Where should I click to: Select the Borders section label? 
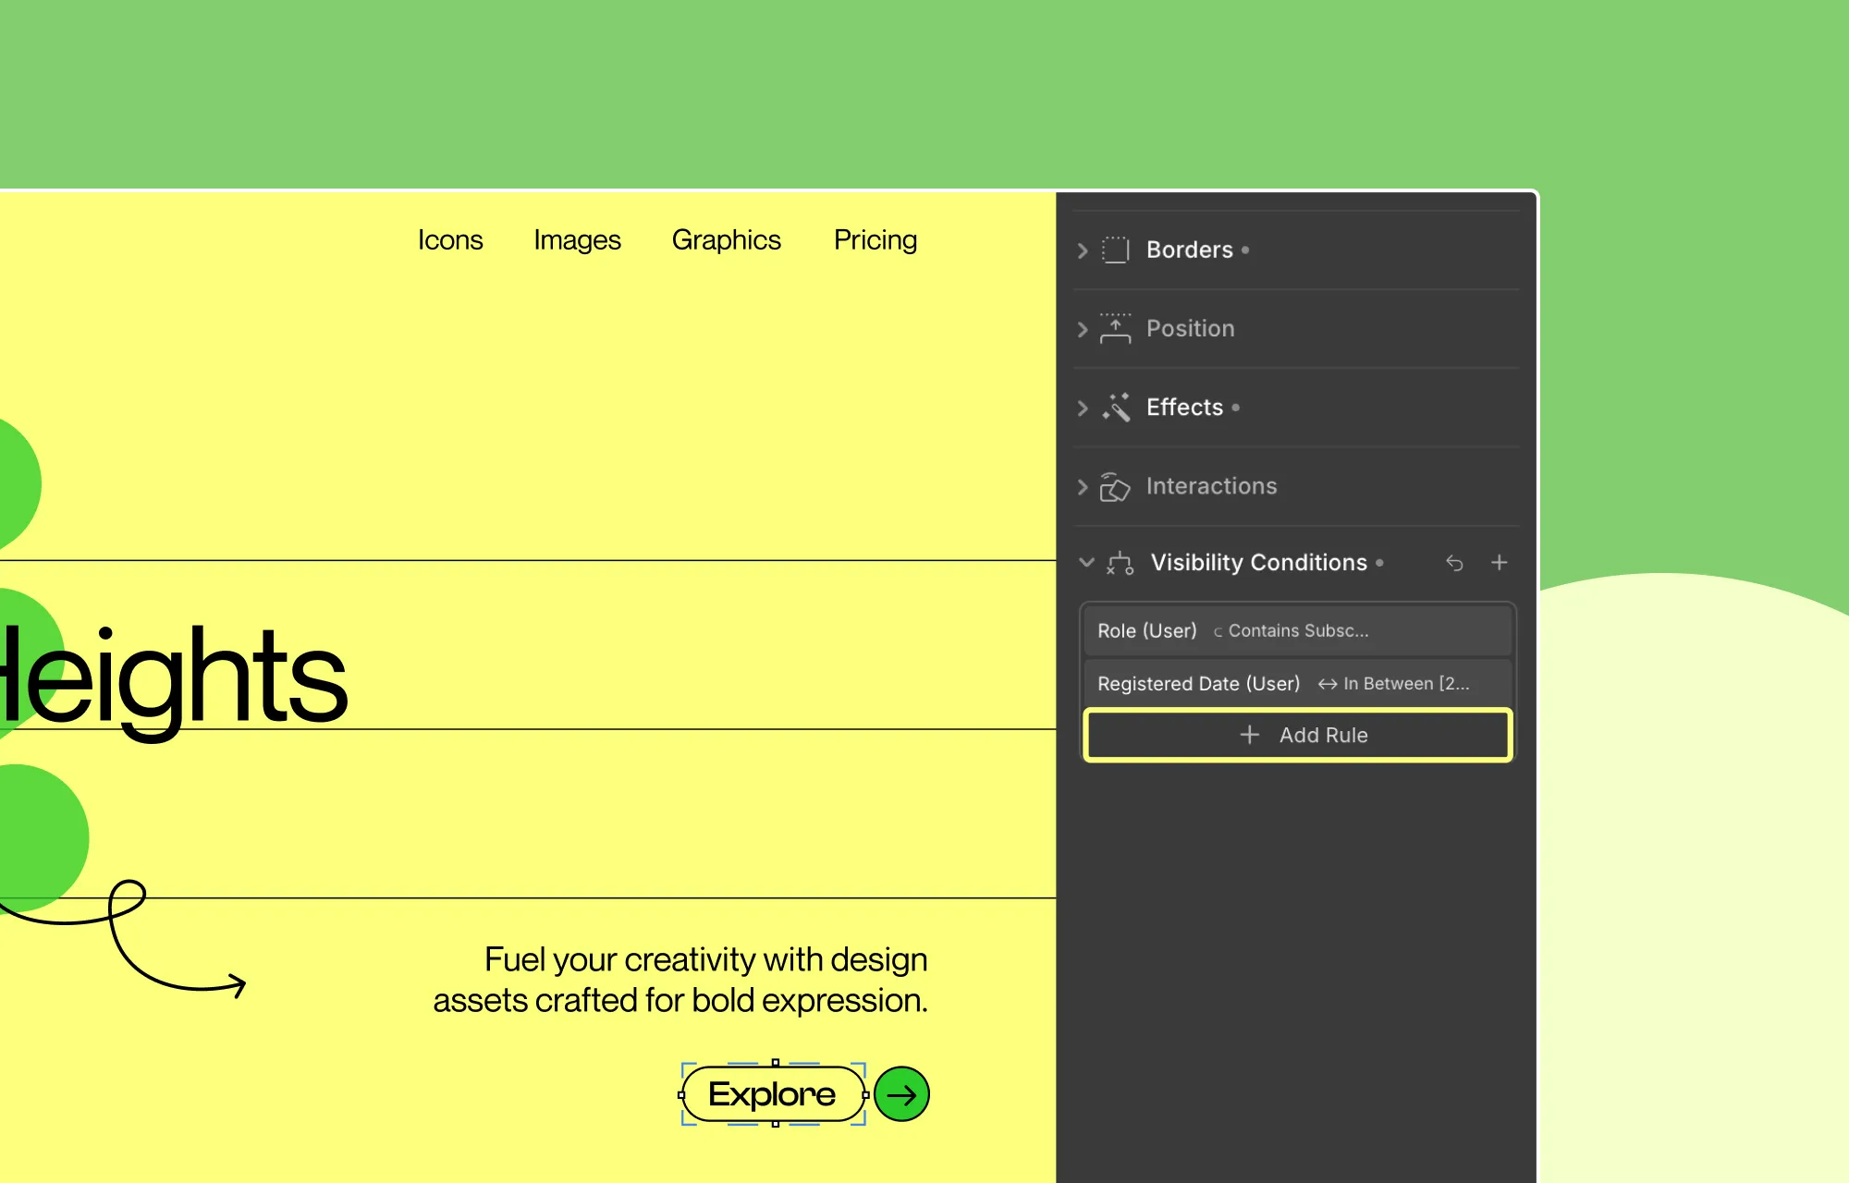point(1190,250)
